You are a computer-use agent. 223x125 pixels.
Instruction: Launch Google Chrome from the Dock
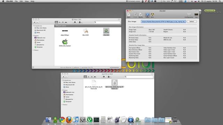coord(62,120)
